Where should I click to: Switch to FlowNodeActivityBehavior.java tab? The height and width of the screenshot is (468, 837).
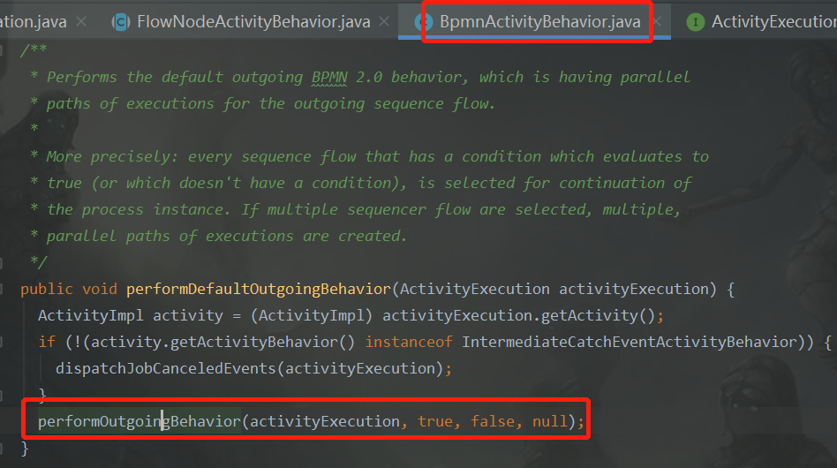click(253, 22)
